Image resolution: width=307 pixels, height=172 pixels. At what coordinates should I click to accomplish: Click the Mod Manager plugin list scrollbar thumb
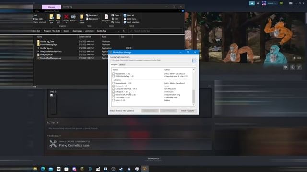click(x=194, y=96)
